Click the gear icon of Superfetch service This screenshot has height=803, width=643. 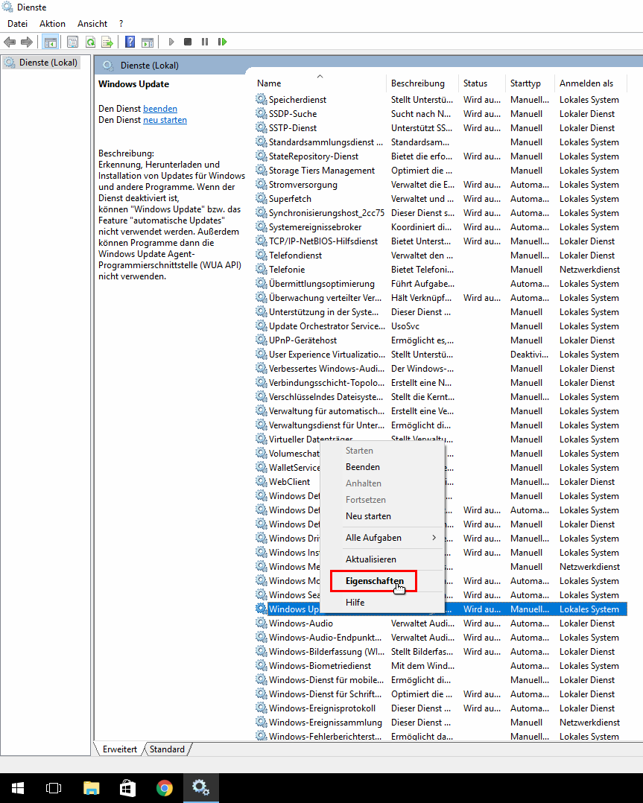click(262, 198)
